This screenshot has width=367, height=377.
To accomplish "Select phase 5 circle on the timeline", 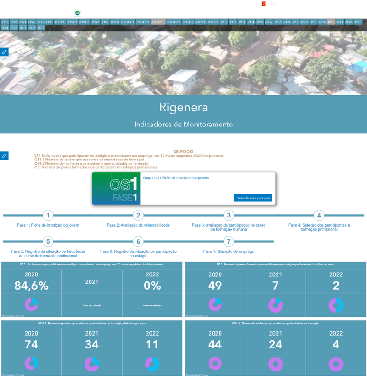I will [x=48, y=241].
